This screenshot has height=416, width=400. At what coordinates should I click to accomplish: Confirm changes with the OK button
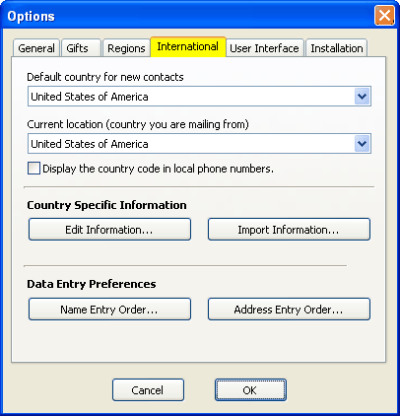[250, 390]
